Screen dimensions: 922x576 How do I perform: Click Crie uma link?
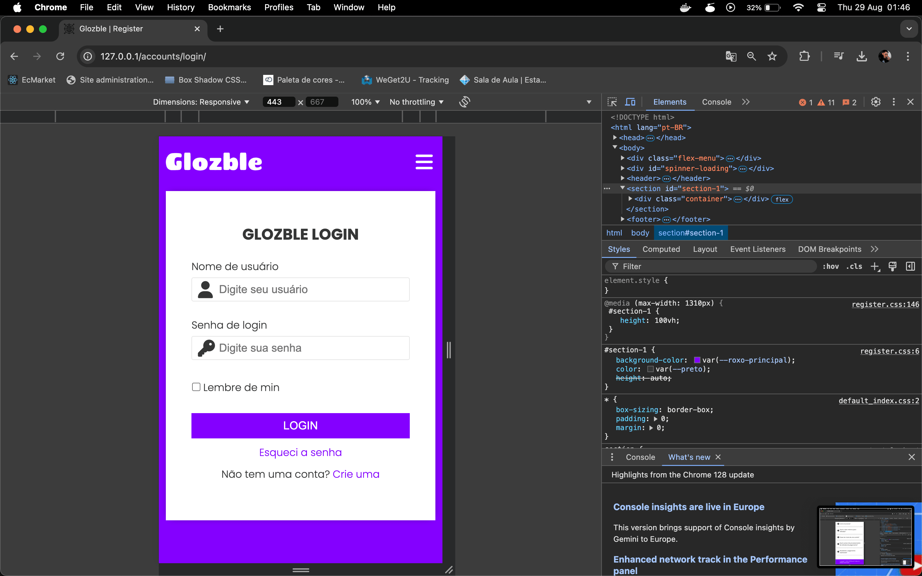click(356, 474)
